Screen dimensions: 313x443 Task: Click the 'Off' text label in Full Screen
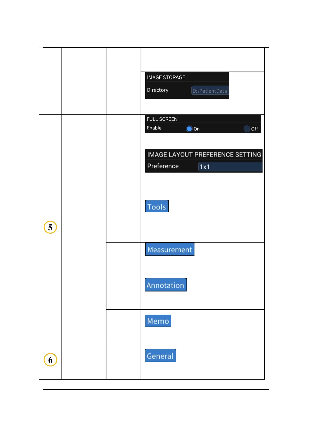click(x=254, y=129)
